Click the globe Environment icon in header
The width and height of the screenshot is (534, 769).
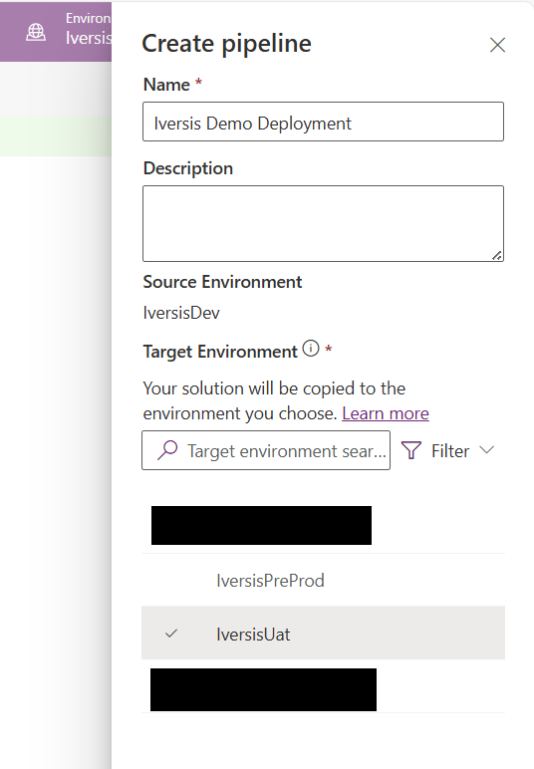(36, 32)
